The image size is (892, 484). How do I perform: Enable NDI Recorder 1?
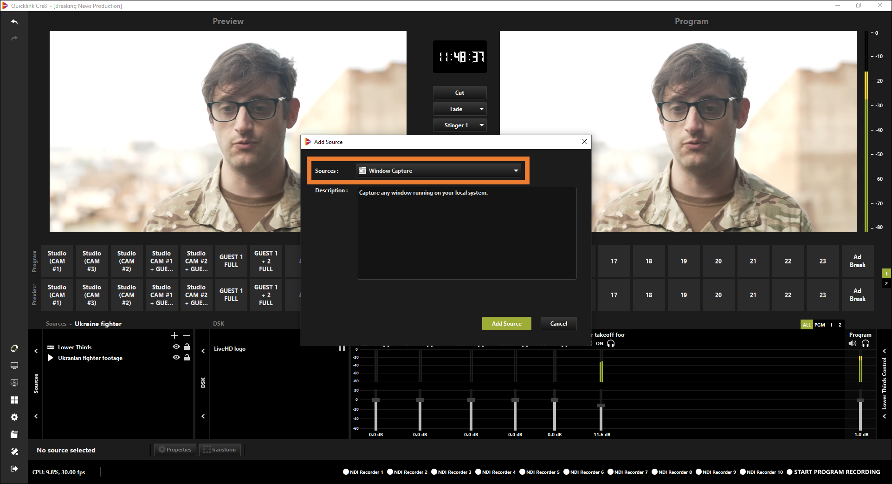coord(346,472)
